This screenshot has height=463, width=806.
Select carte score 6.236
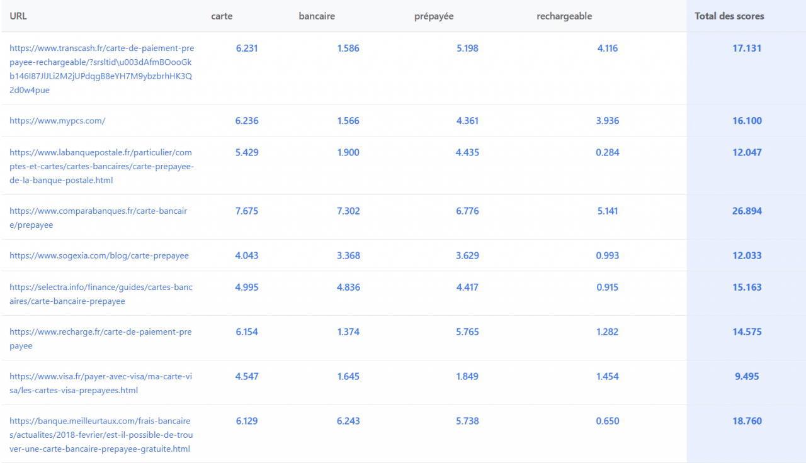tap(247, 121)
